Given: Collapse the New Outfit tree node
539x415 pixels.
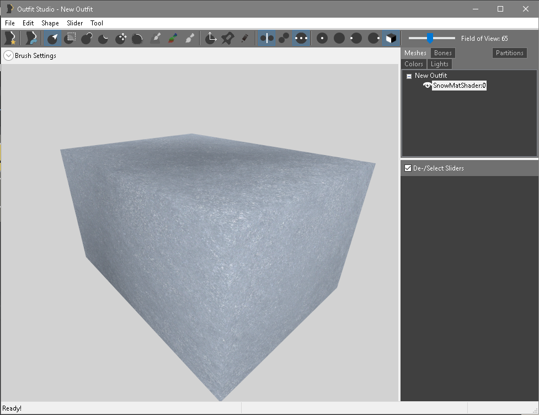Looking at the screenshot, I should coord(409,76).
